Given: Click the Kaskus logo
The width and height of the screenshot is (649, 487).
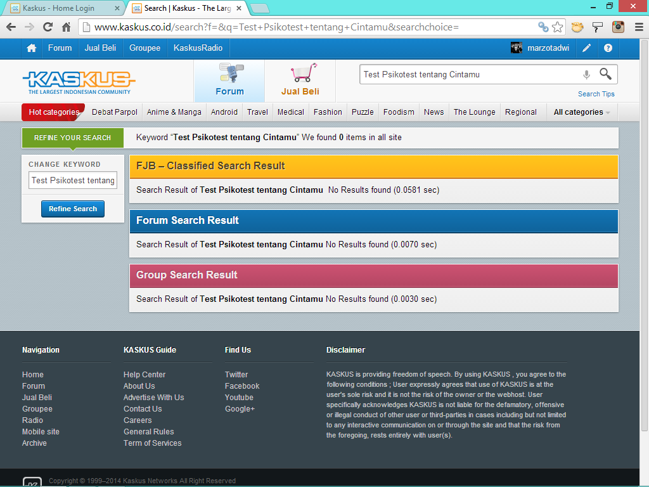Looking at the screenshot, I should point(79,82).
